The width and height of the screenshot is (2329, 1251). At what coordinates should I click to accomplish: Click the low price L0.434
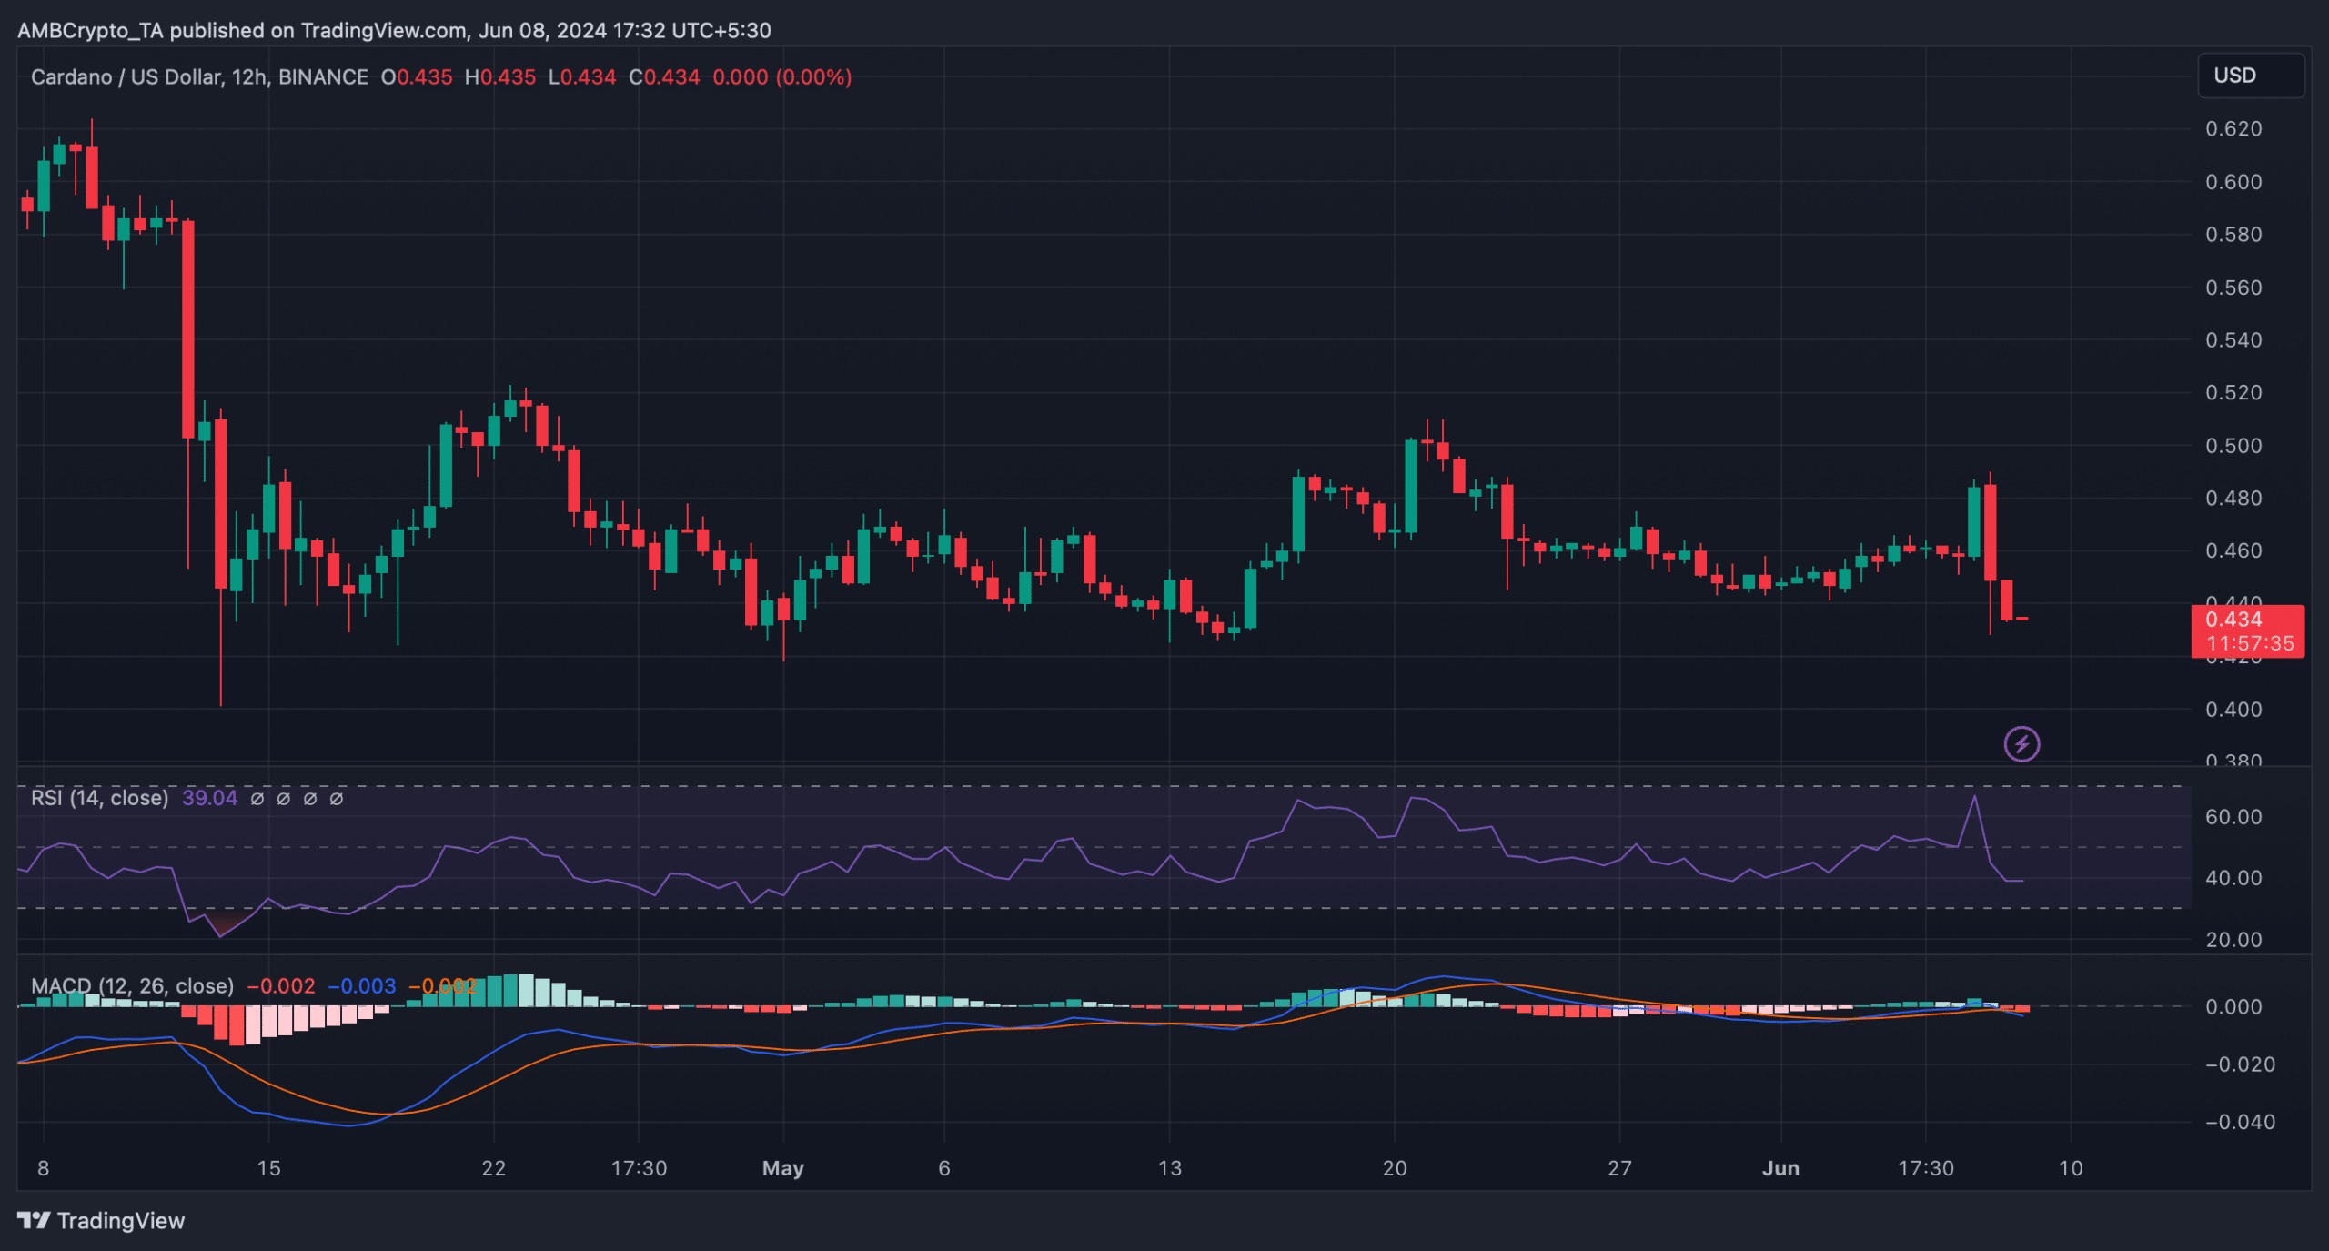point(582,77)
